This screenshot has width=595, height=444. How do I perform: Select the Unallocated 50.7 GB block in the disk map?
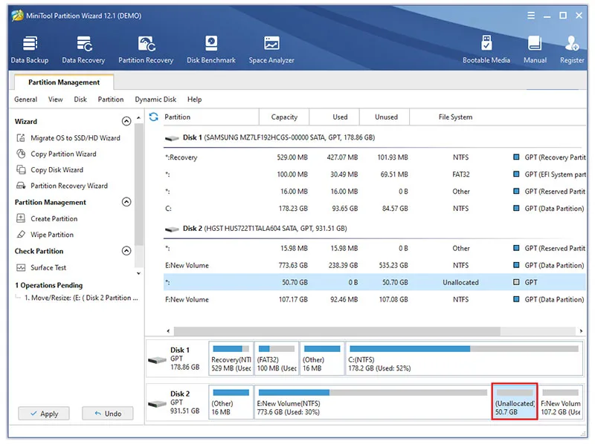(x=515, y=402)
